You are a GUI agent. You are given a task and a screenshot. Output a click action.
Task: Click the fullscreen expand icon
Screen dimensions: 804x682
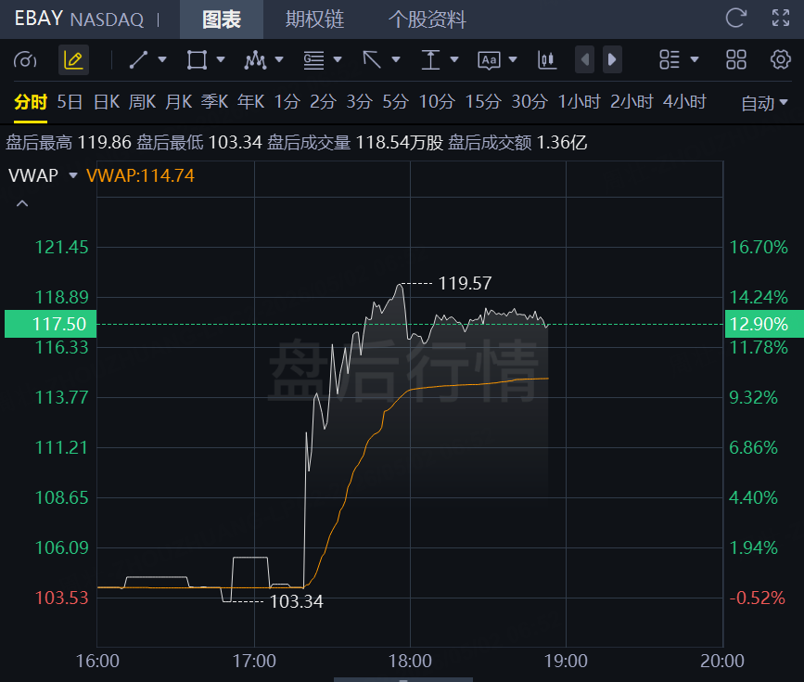pos(781,18)
